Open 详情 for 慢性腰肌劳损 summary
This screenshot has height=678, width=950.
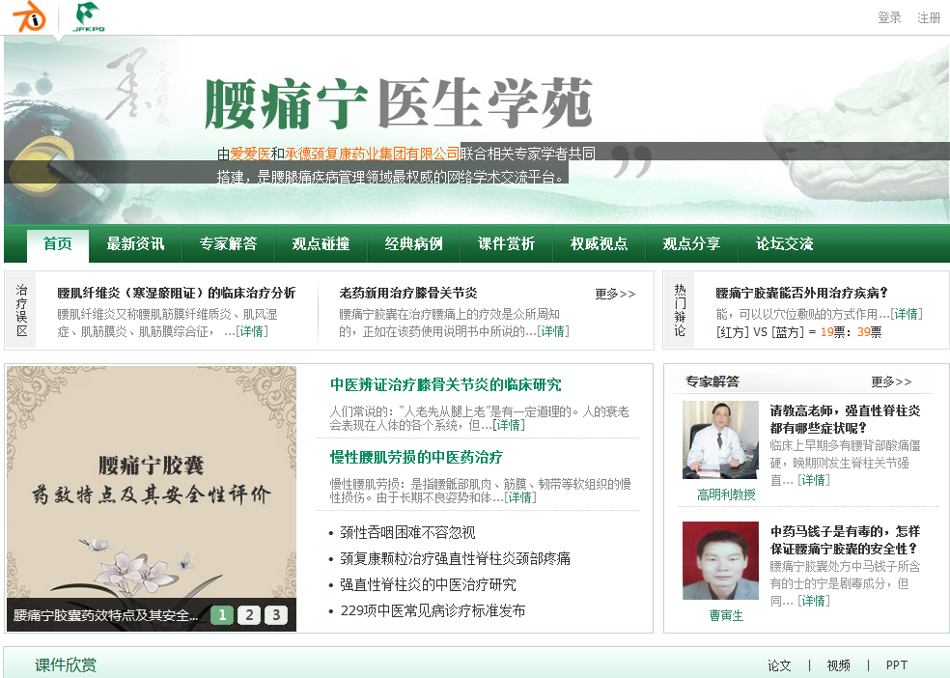[x=520, y=497]
